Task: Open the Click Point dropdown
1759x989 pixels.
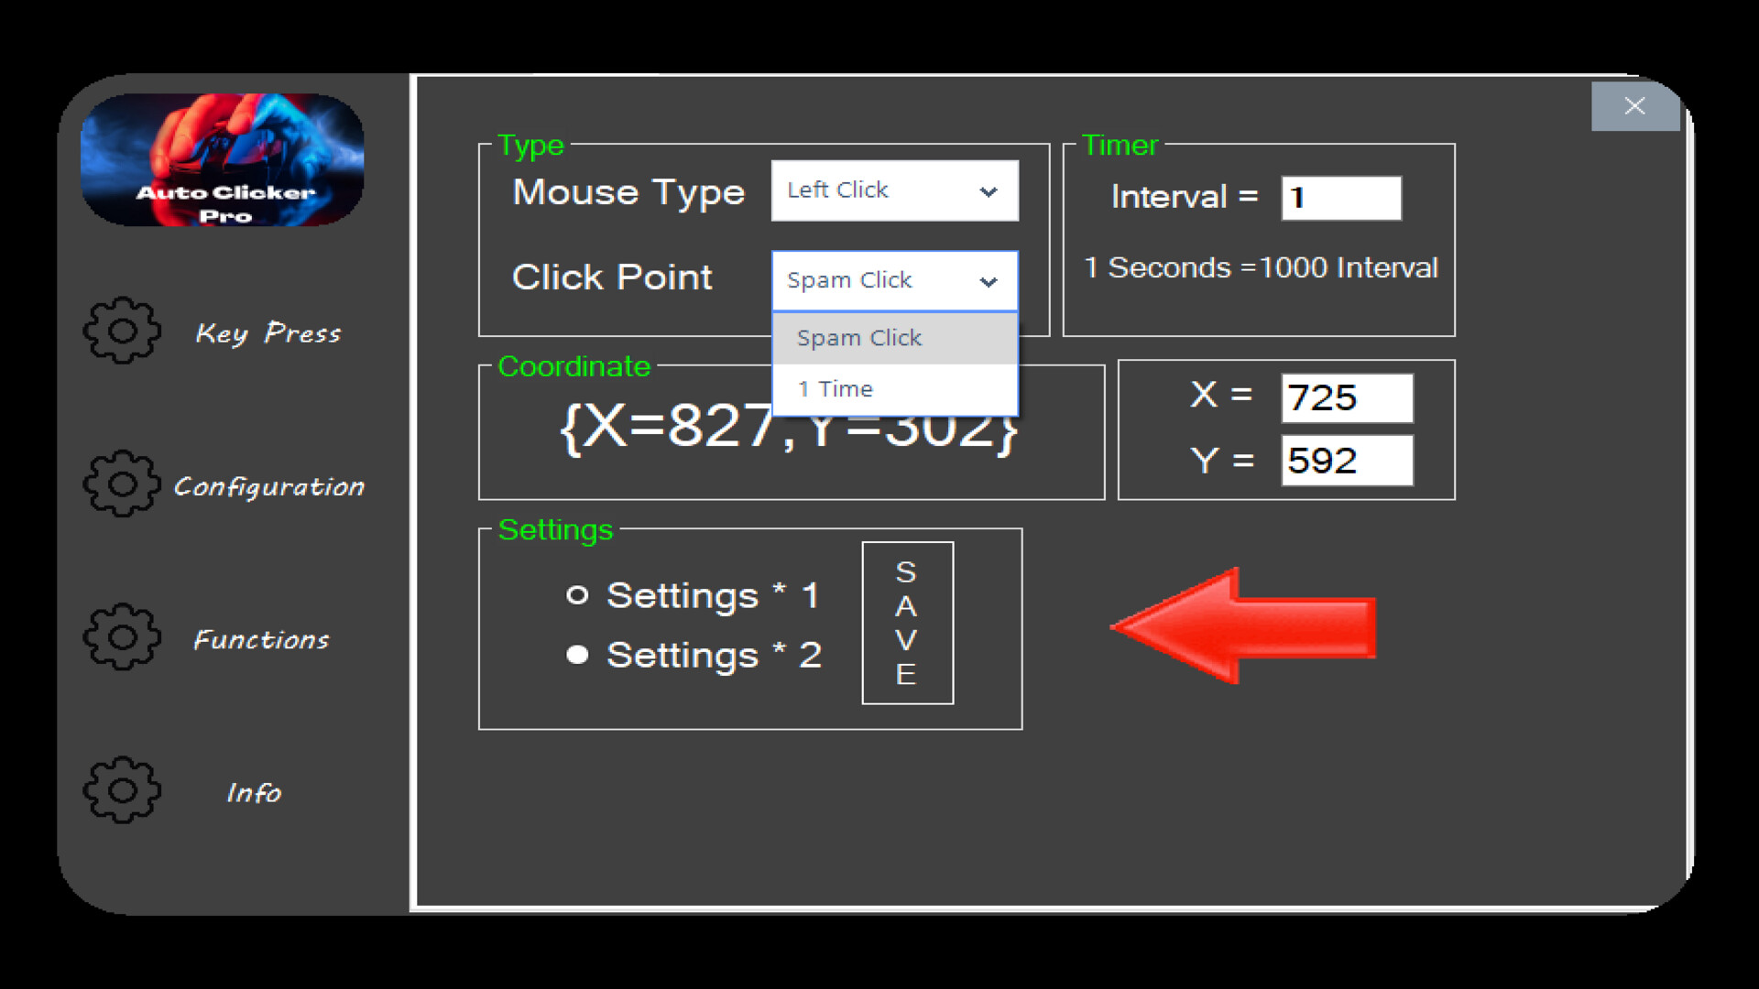Action: point(894,280)
